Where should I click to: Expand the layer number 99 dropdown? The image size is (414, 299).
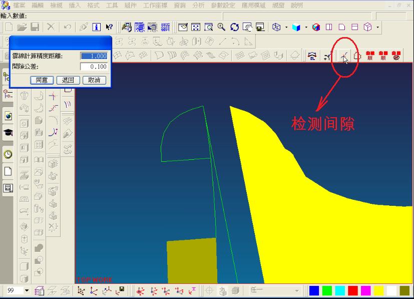[x=27, y=290]
